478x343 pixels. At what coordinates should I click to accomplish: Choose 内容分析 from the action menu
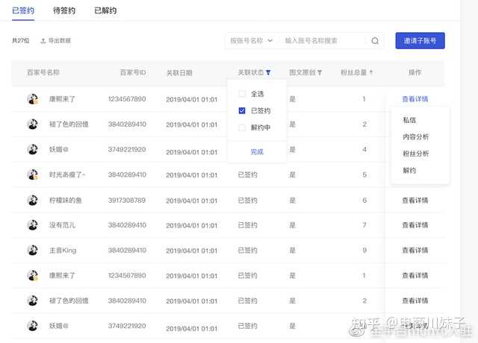coord(416,137)
